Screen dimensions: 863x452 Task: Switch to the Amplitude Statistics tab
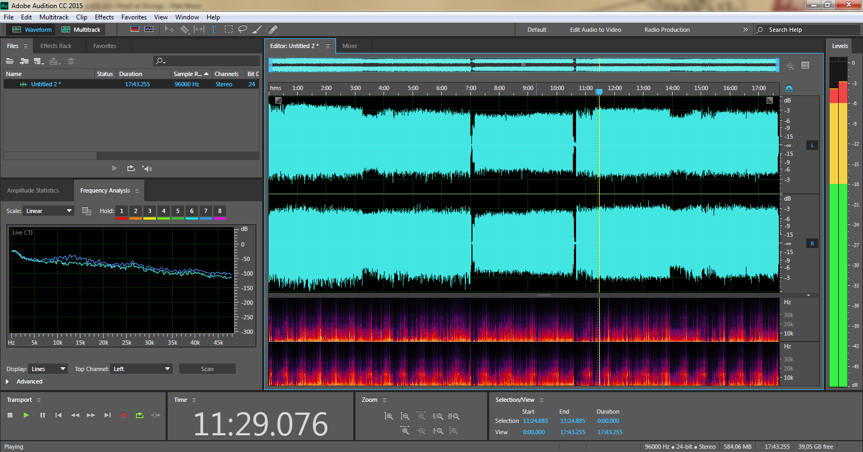click(x=33, y=190)
